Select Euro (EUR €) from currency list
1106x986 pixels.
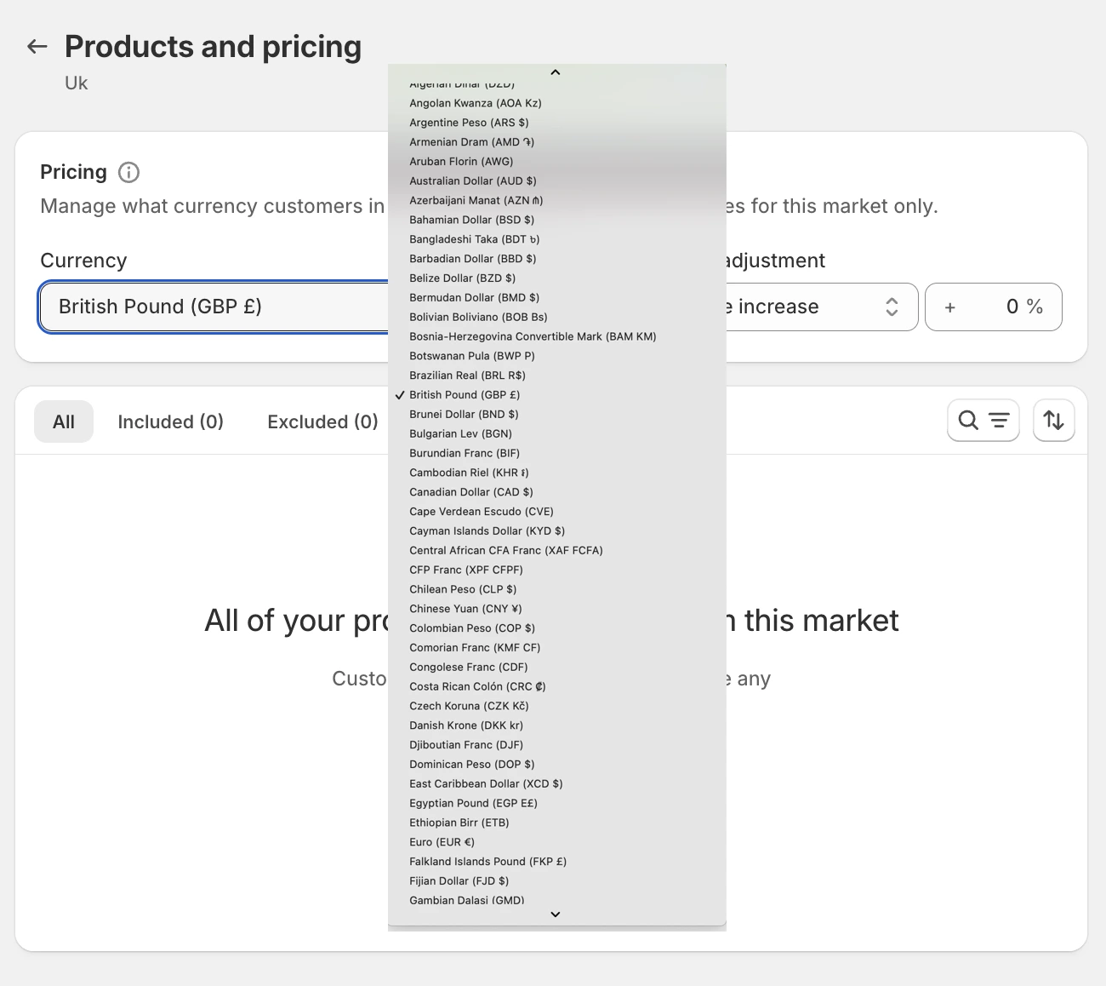pos(442,842)
